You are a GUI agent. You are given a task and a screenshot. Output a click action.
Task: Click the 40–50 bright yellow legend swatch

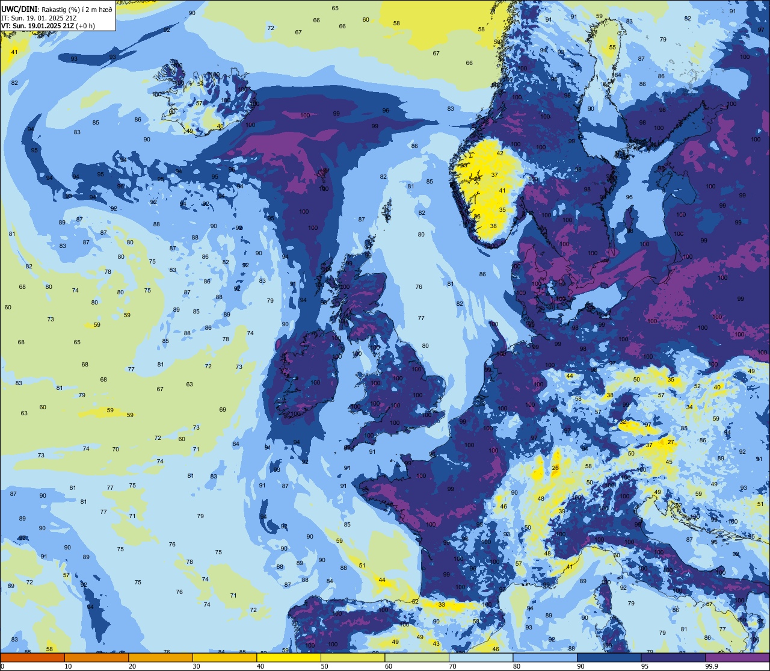(289, 657)
